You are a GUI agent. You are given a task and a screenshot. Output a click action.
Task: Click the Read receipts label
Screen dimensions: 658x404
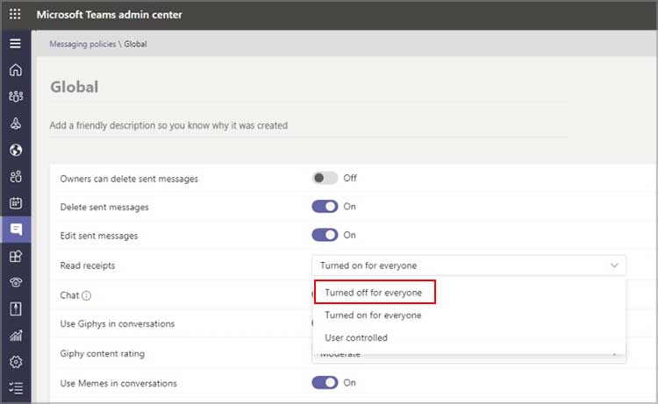(87, 266)
